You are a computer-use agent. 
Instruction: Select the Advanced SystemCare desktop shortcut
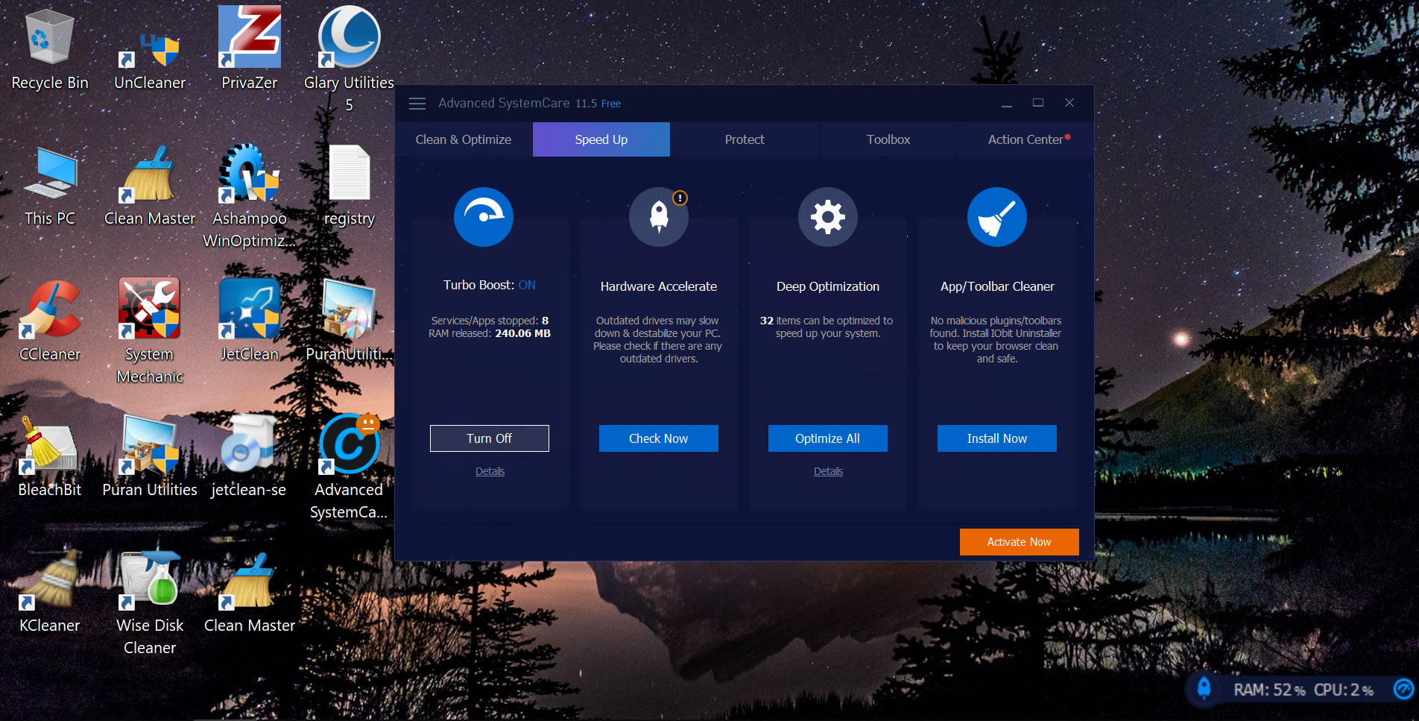tap(349, 467)
